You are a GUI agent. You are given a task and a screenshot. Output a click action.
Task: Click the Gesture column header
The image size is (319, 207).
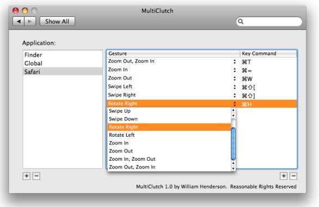173,53
